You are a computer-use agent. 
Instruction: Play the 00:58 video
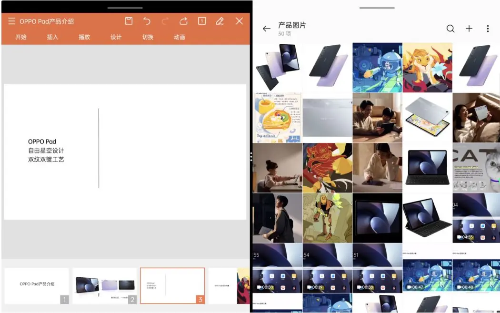(x=377, y=268)
